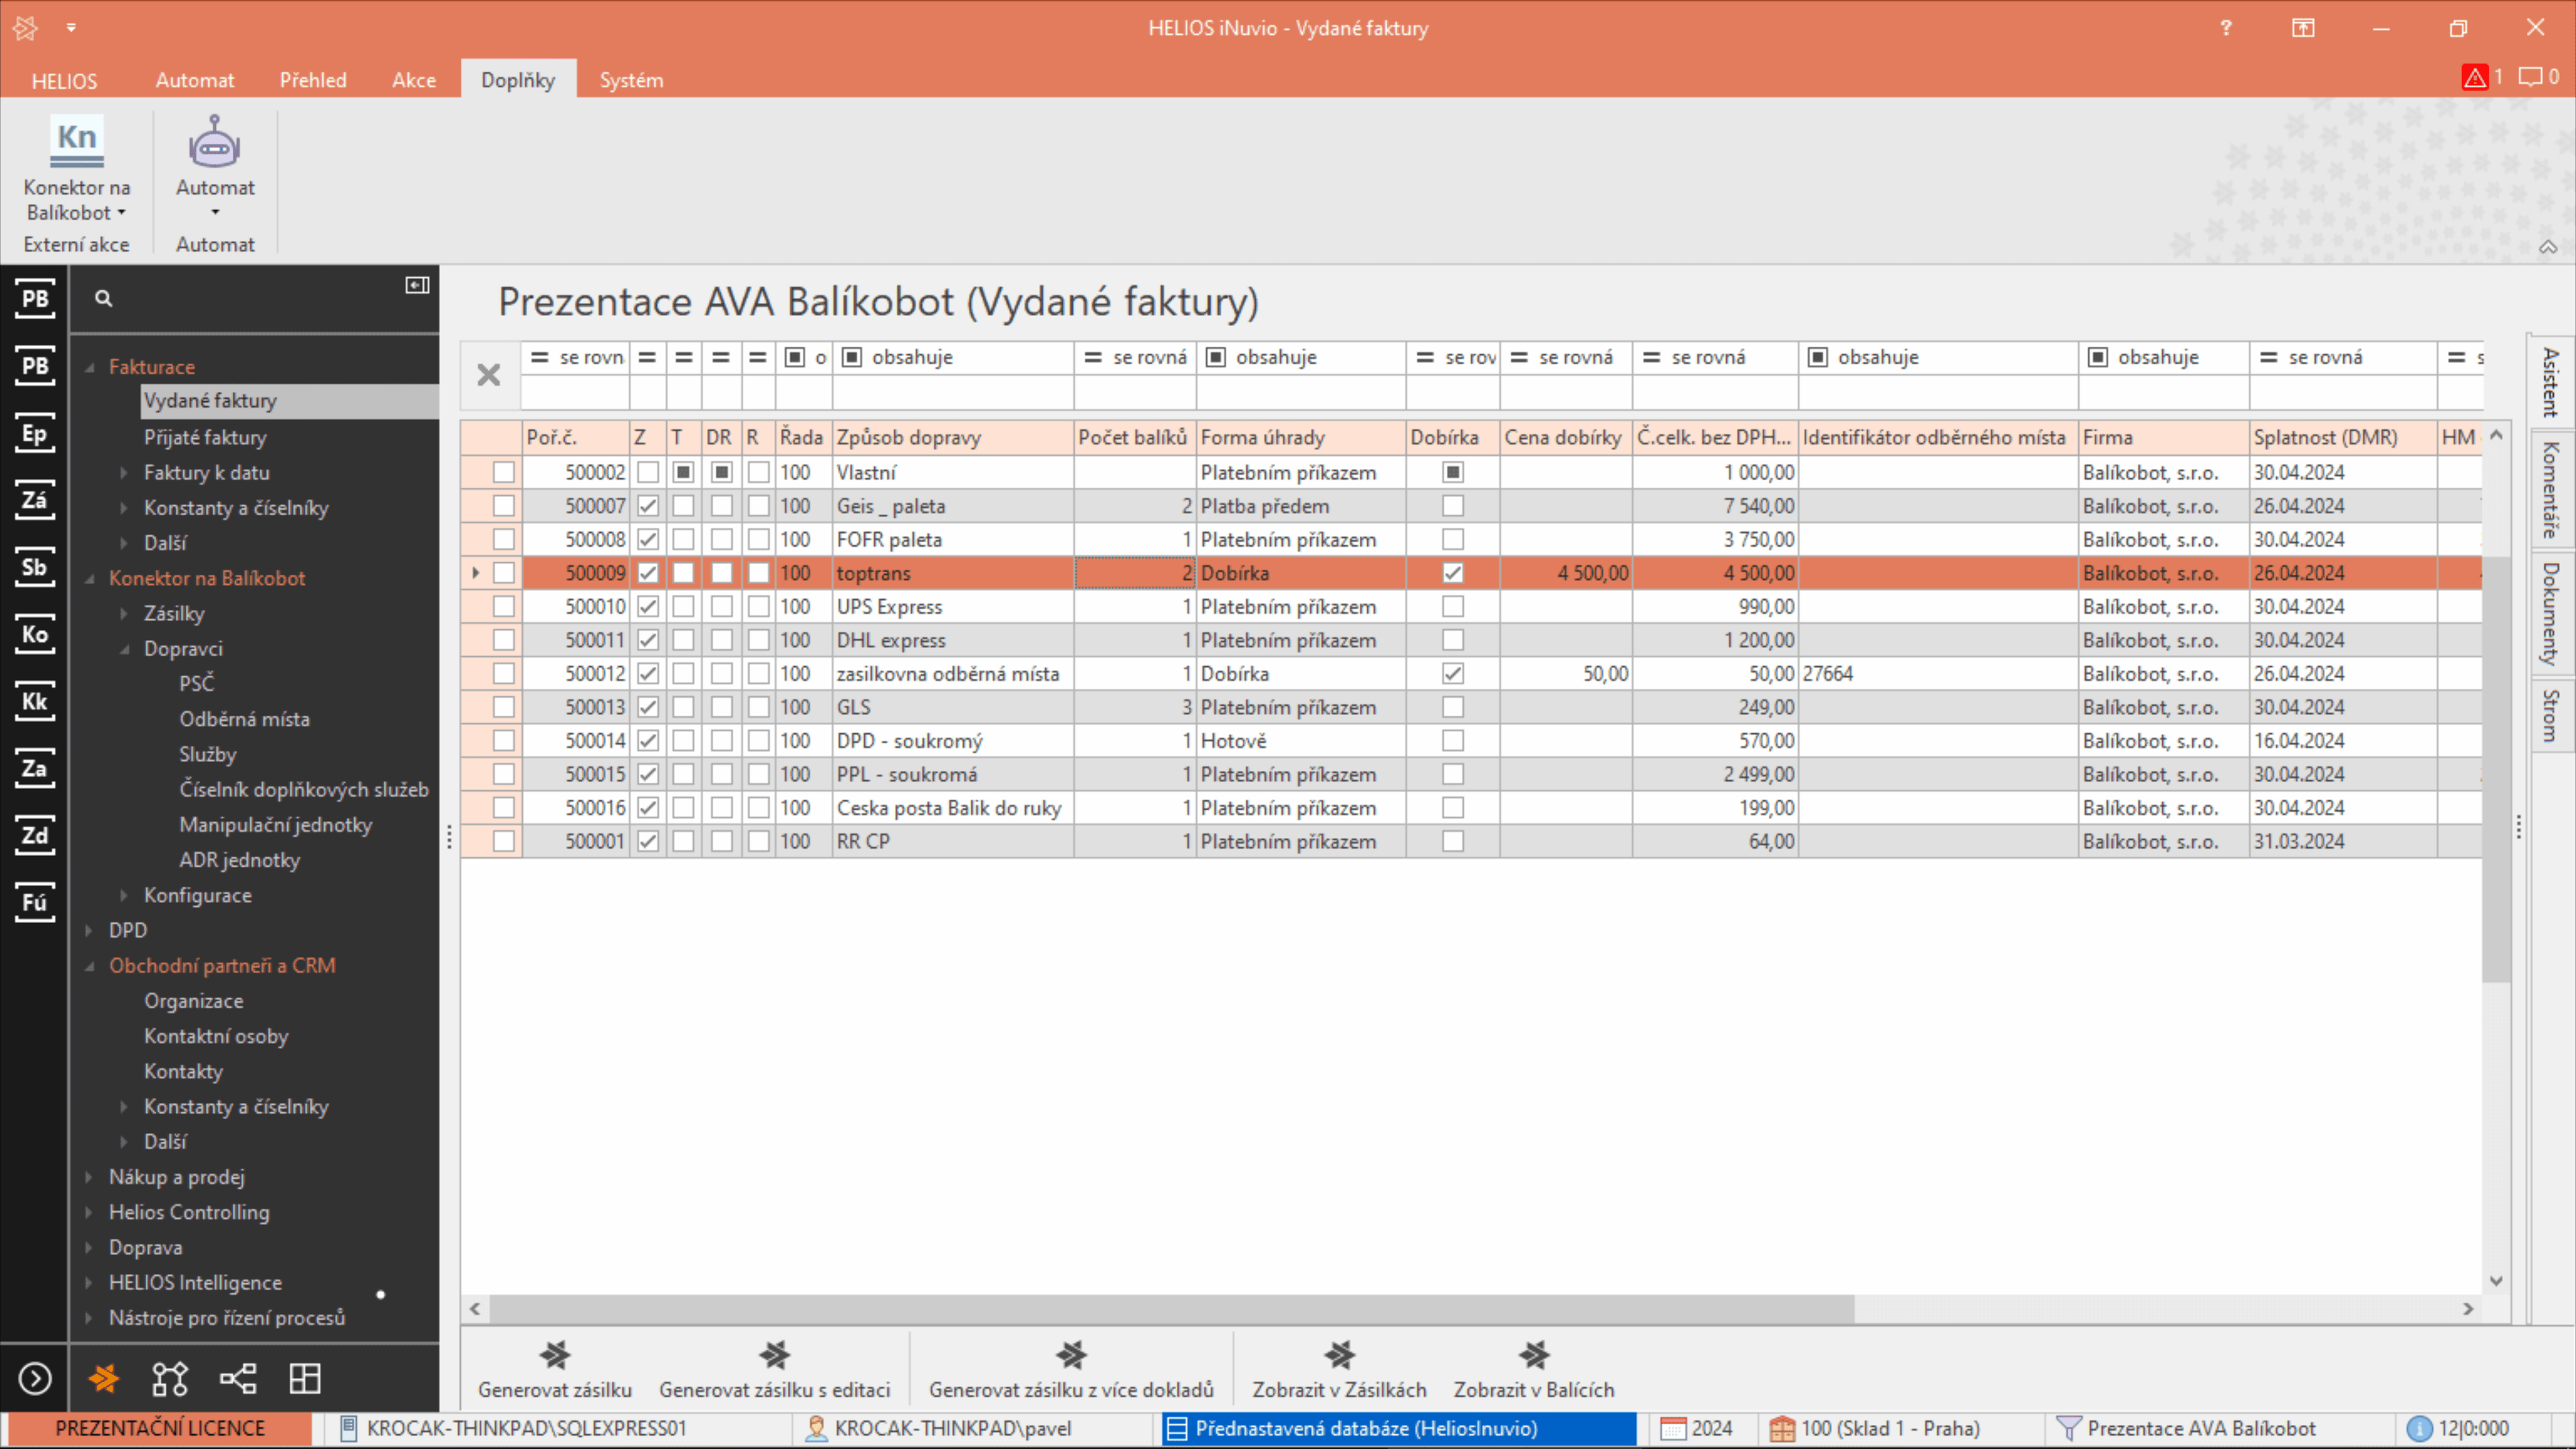Open the Dokumenty side tab
Screen dimensions: 2576x1449
2551,613
